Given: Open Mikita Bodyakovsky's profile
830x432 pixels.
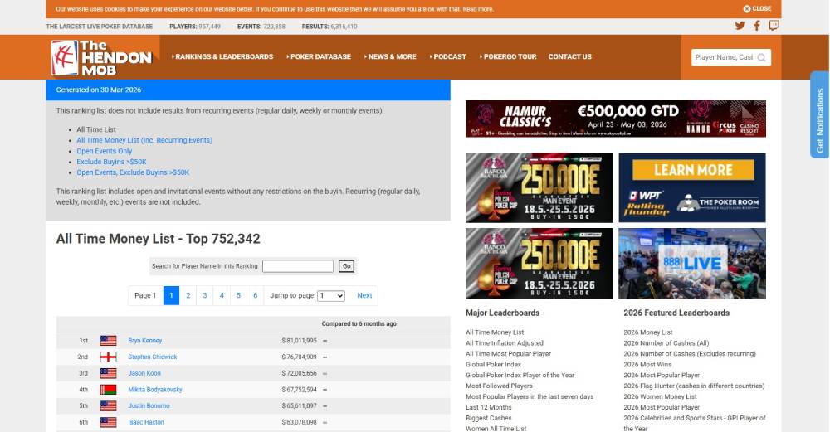Looking at the screenshot, I should point(155,390).
